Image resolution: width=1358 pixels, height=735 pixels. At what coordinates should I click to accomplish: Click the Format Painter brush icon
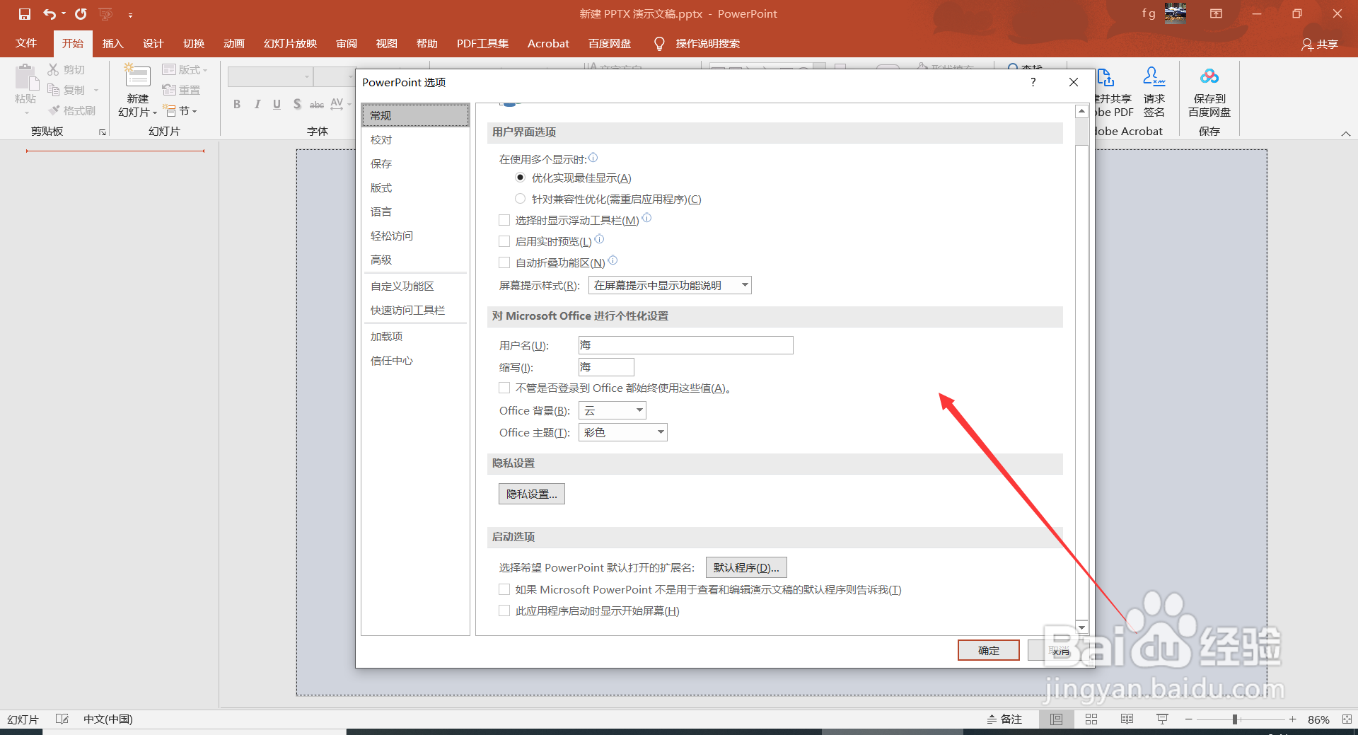(54, 110)
